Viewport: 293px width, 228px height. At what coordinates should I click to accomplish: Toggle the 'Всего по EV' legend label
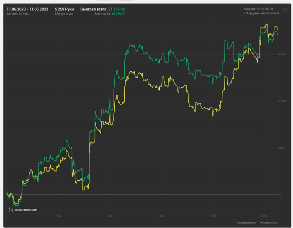[x=270, y=223]
